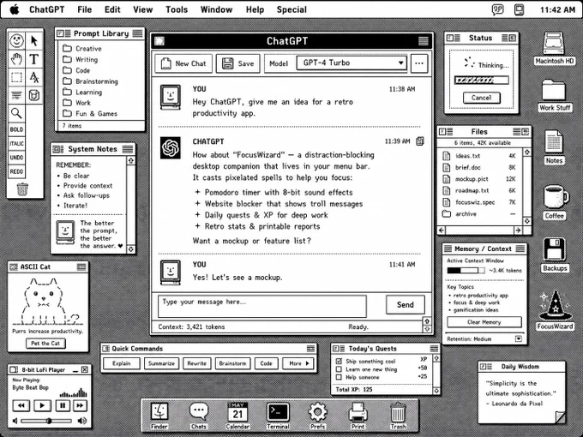Open the Coffee desktop icon
This screenshot has height=437, width=583.
555,202
